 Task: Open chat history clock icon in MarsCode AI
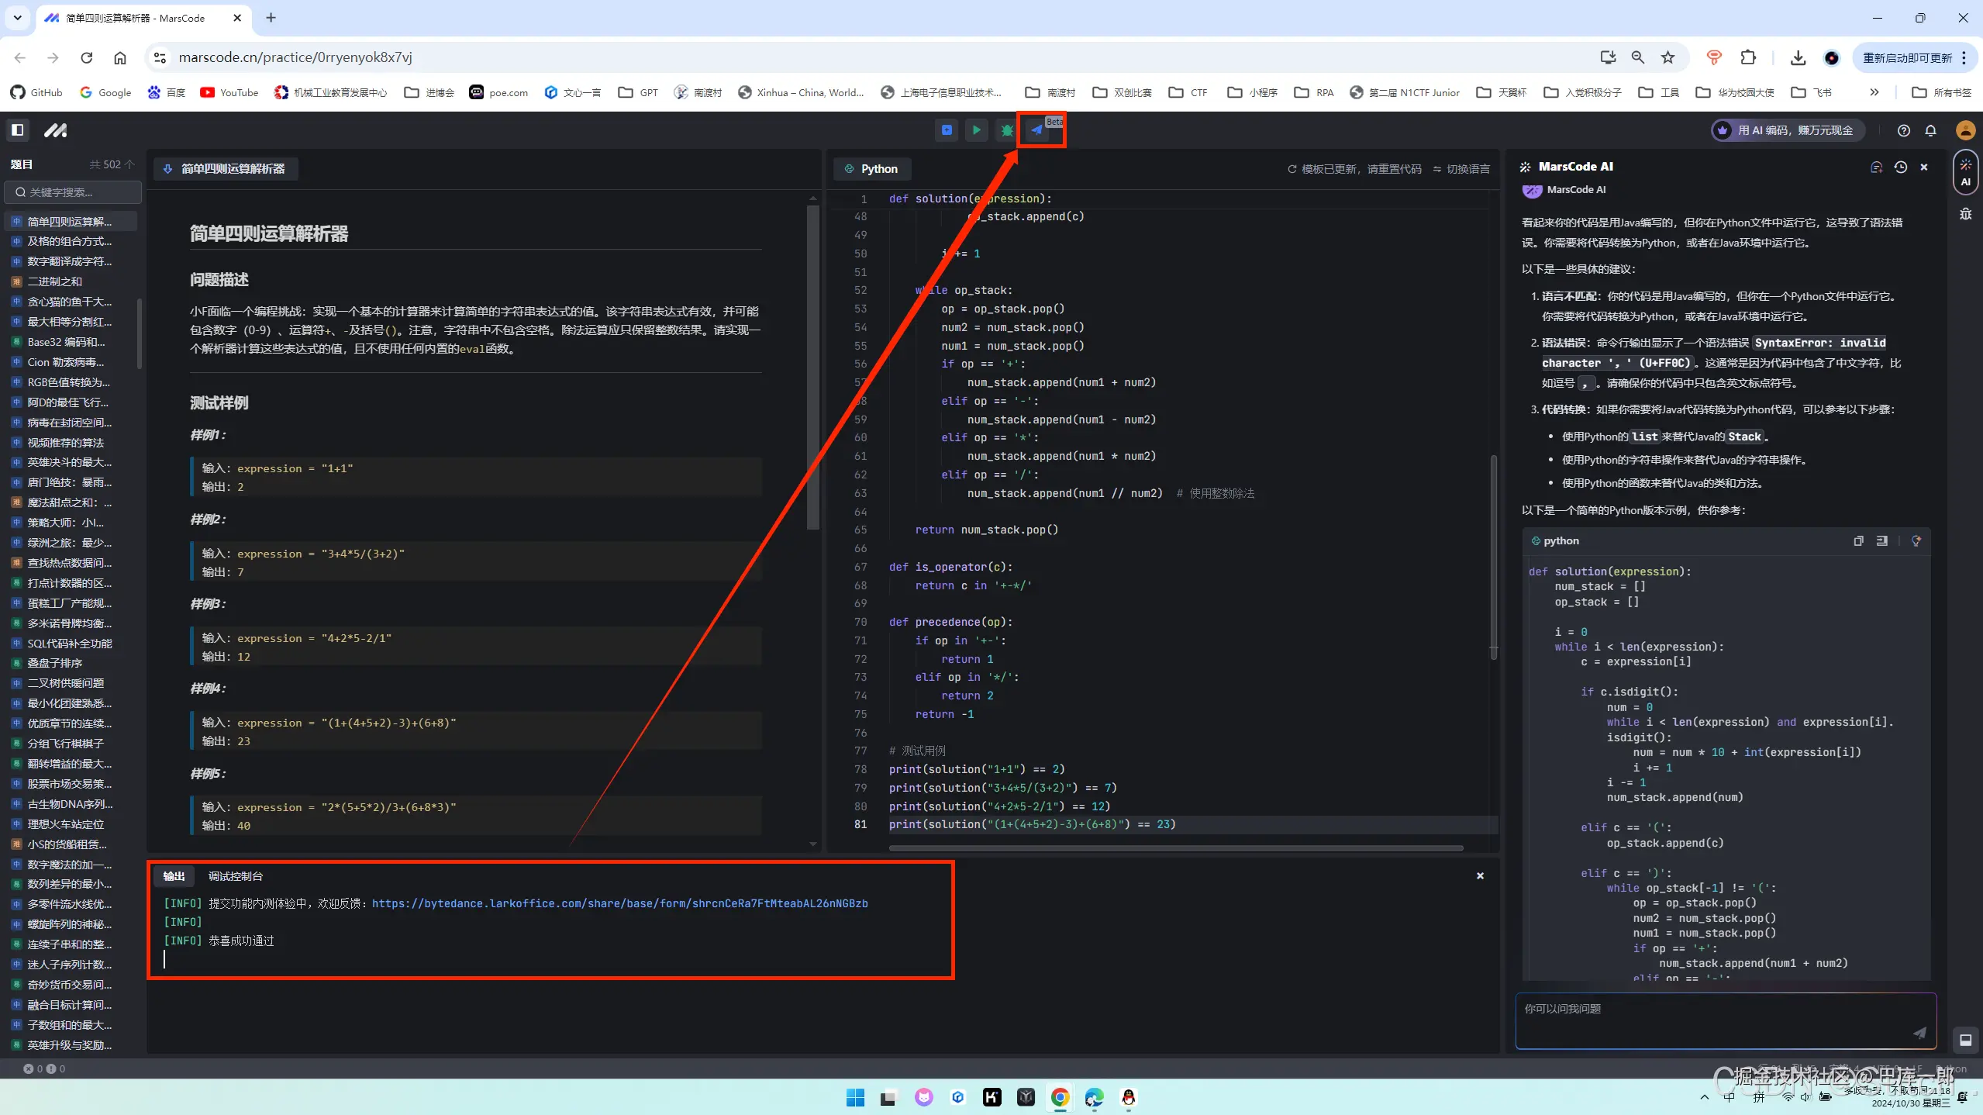tap(1900, 167)
